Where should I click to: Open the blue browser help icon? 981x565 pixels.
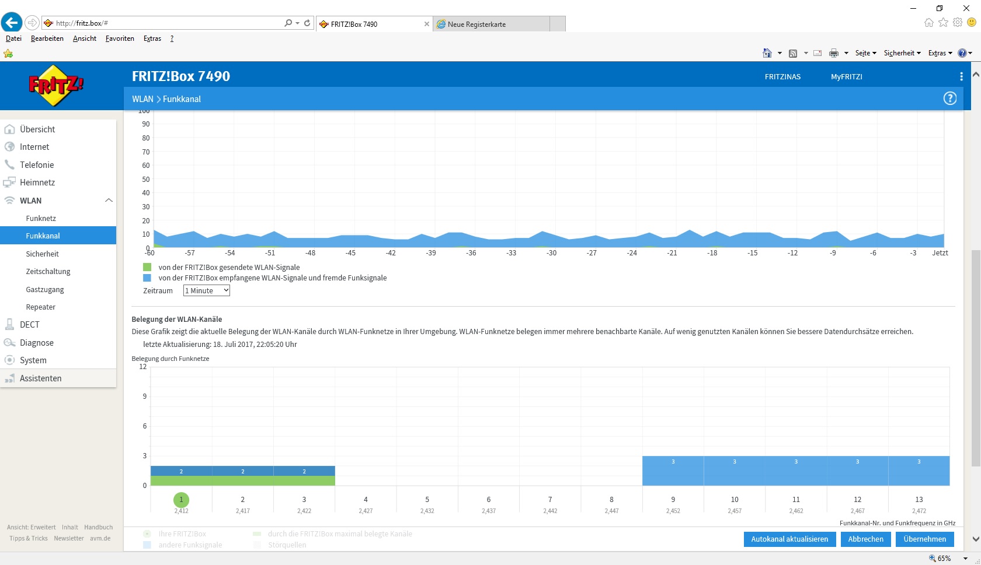tap(962, 53)
